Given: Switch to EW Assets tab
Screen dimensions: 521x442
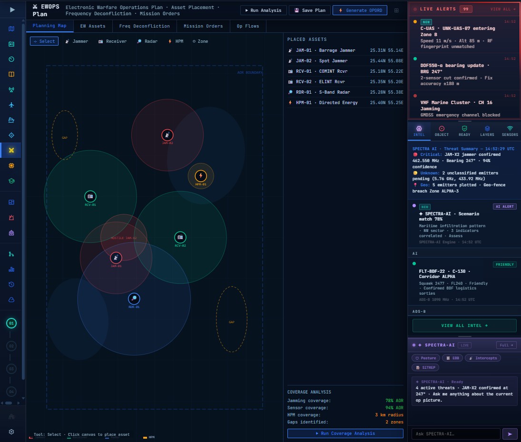Looking at the screenshot, I should tap(93, 26).
